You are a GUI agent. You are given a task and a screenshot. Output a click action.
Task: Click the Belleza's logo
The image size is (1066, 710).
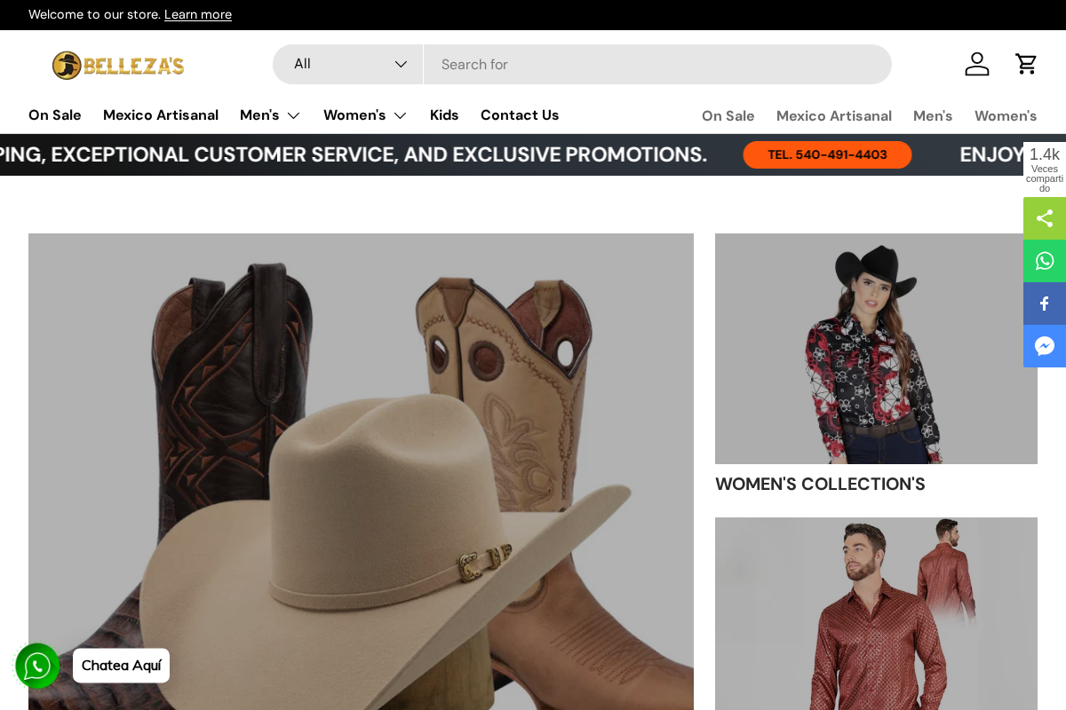pos(118,65)
